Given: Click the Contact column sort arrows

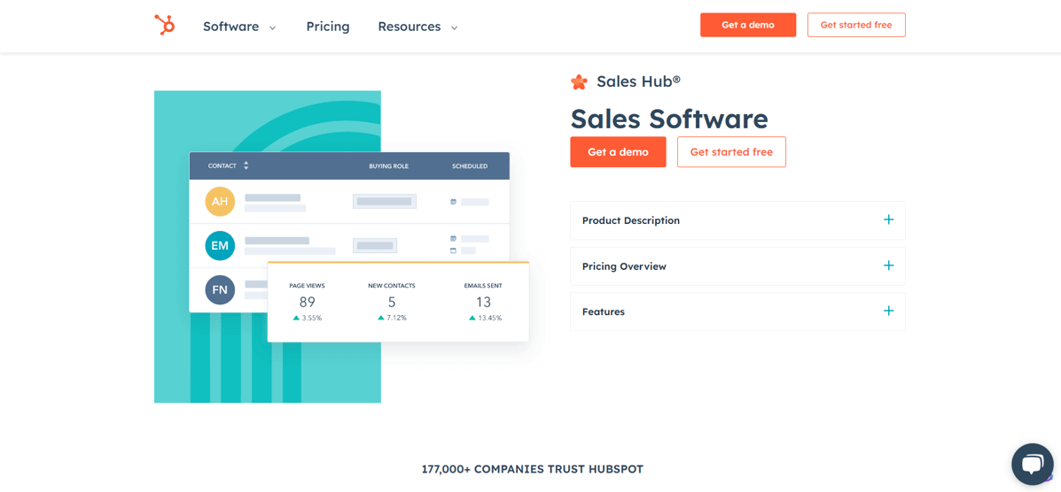Looking at the screenshot, I should click(x=246, y=165).
